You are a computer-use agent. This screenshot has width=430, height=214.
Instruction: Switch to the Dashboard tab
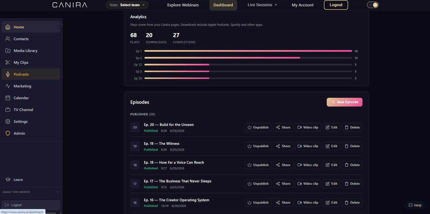(x=223, y=5)
